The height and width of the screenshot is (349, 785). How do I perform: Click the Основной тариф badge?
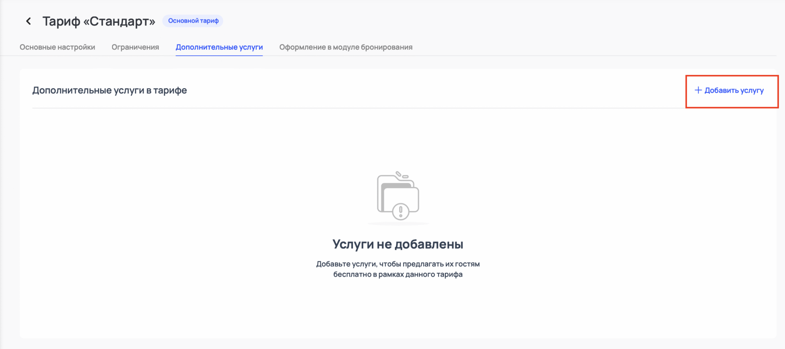pos(193,21)
